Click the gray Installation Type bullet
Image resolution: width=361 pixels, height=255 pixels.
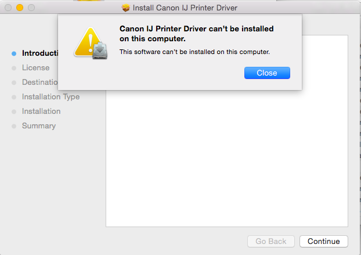(13, 97)
